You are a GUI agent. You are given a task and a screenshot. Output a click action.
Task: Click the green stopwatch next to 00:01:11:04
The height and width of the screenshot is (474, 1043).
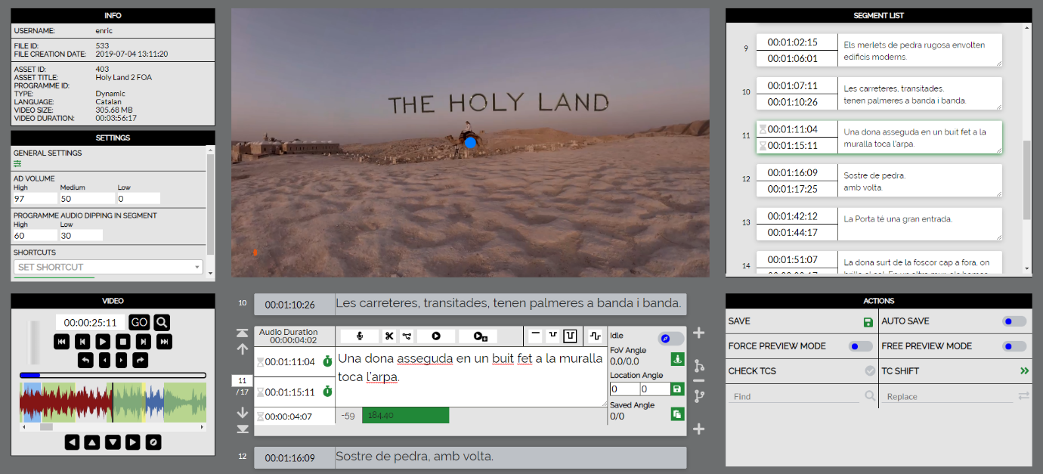pos(327,362)
